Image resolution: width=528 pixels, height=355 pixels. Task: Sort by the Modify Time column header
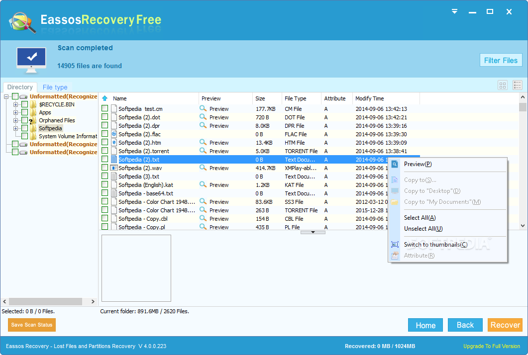[x=369, y=98]
